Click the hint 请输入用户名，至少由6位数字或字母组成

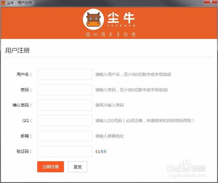pyautogui.click(x=133, y=74)
